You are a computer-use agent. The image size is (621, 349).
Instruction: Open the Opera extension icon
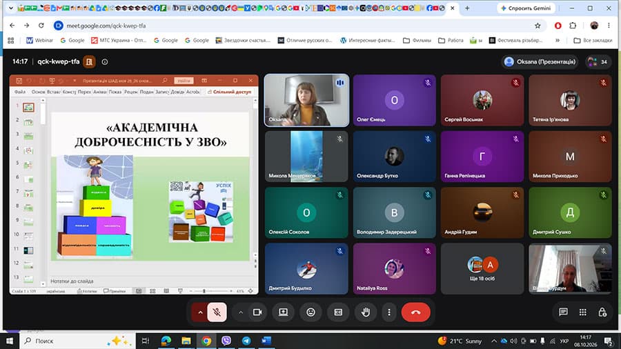point(558,26)
